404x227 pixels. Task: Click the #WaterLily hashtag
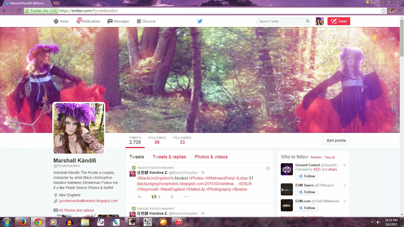[x=195, y=189]
